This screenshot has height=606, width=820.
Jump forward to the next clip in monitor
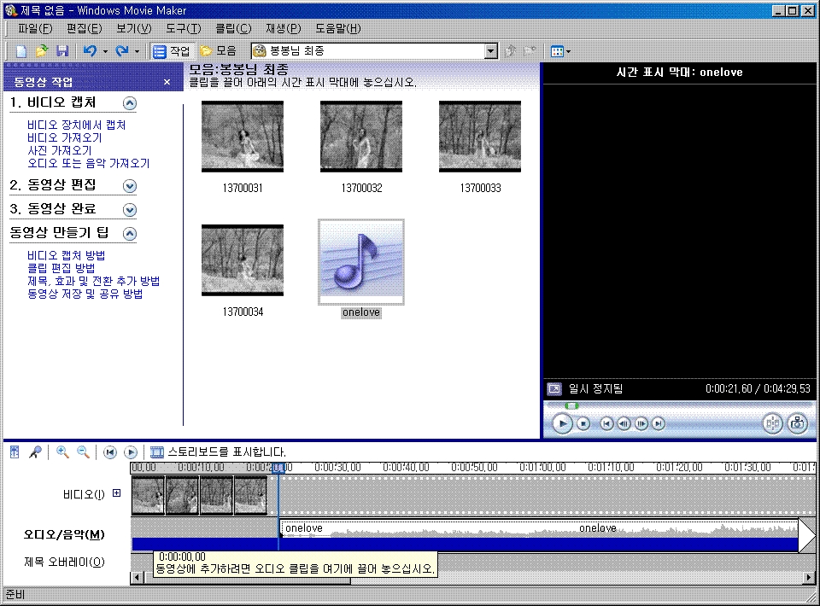(x=659, y=423)
